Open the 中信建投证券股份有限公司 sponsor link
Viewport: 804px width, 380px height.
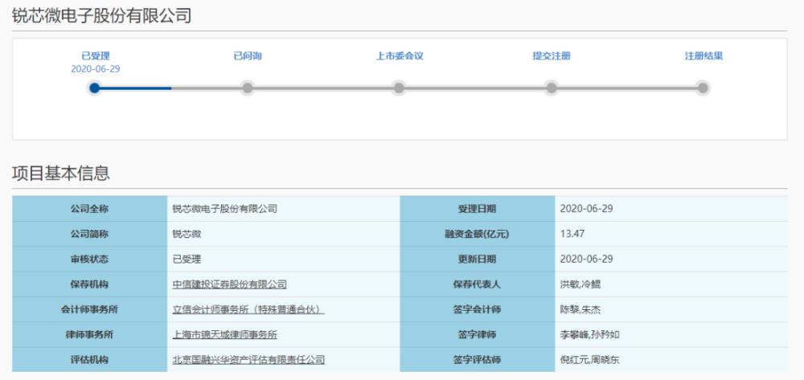[229, 284]
